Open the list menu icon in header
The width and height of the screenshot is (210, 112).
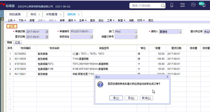(x=182, y=5)
